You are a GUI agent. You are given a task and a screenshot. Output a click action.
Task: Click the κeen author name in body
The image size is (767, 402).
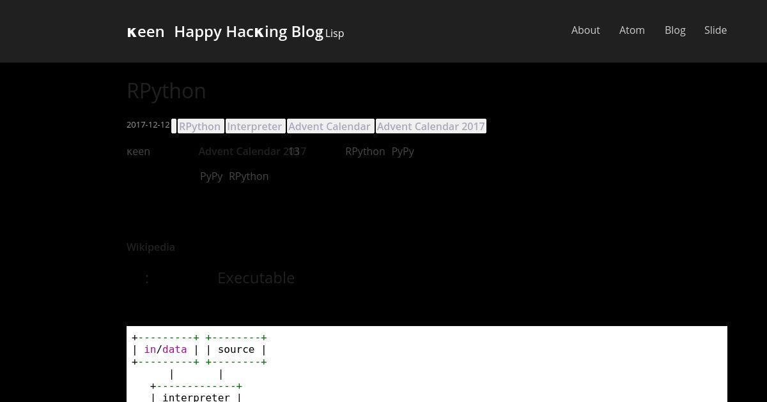pos(138,151)
